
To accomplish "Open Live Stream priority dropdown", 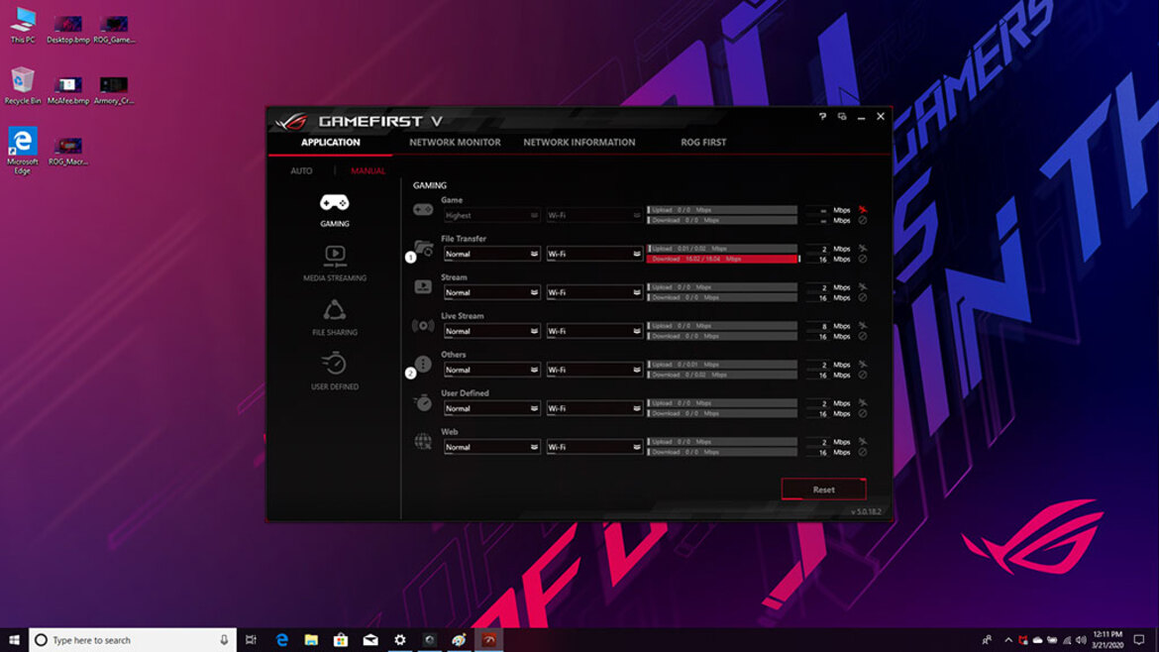I will pyautogui.click(x=491, y=331).
